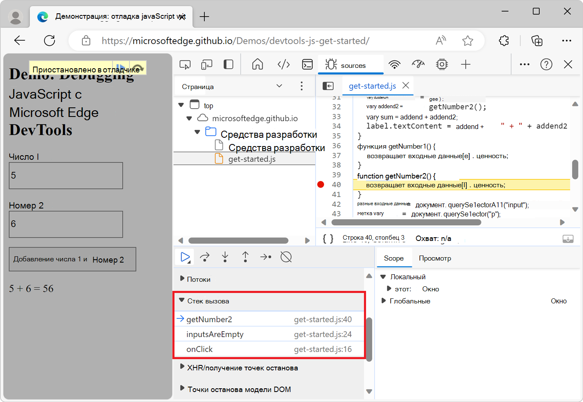Select inputsAreEmpty in the call stack
583x402 pixels.
click(x=215, y=334)
